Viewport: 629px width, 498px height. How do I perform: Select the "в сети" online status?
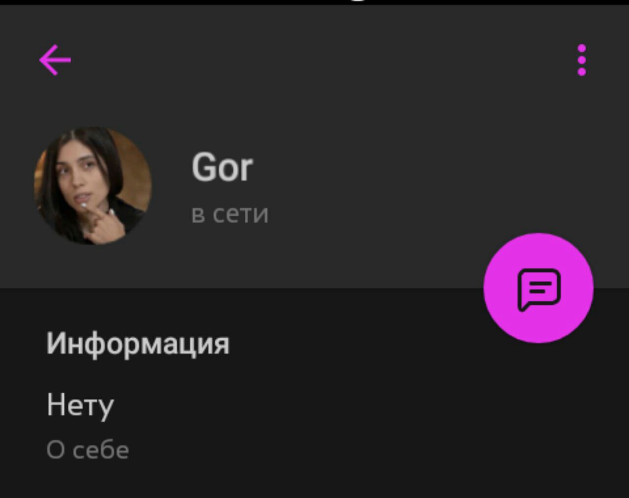pyautogui.click(x=230, y=214)
